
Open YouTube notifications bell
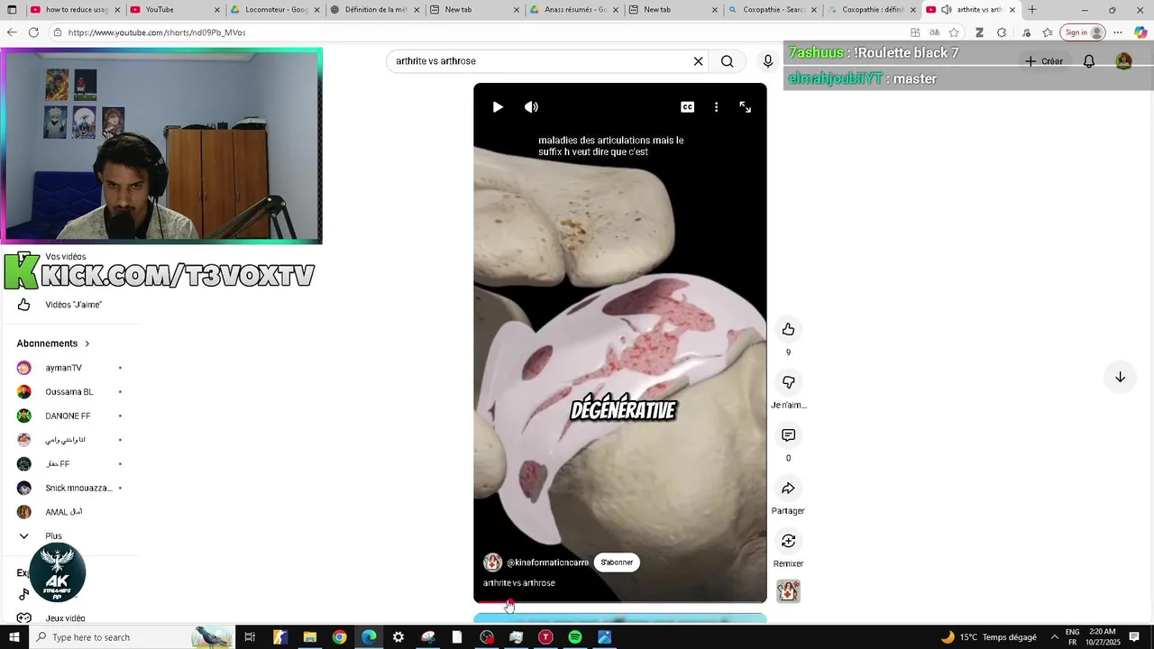(1089, 61)
